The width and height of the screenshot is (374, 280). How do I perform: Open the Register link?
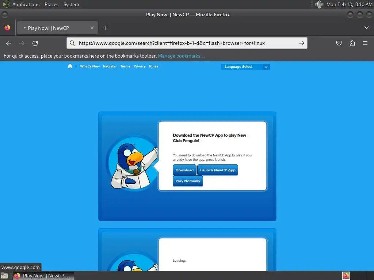pos(110,66)
